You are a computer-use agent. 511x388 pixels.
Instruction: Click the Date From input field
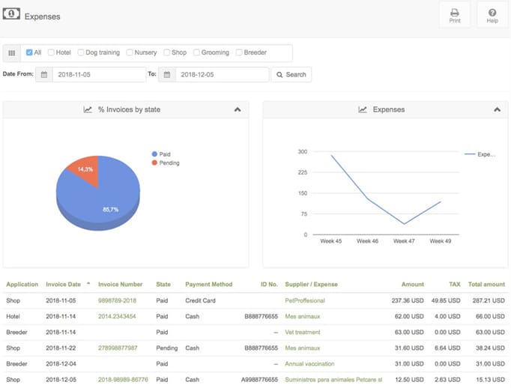tap(99, 75)
